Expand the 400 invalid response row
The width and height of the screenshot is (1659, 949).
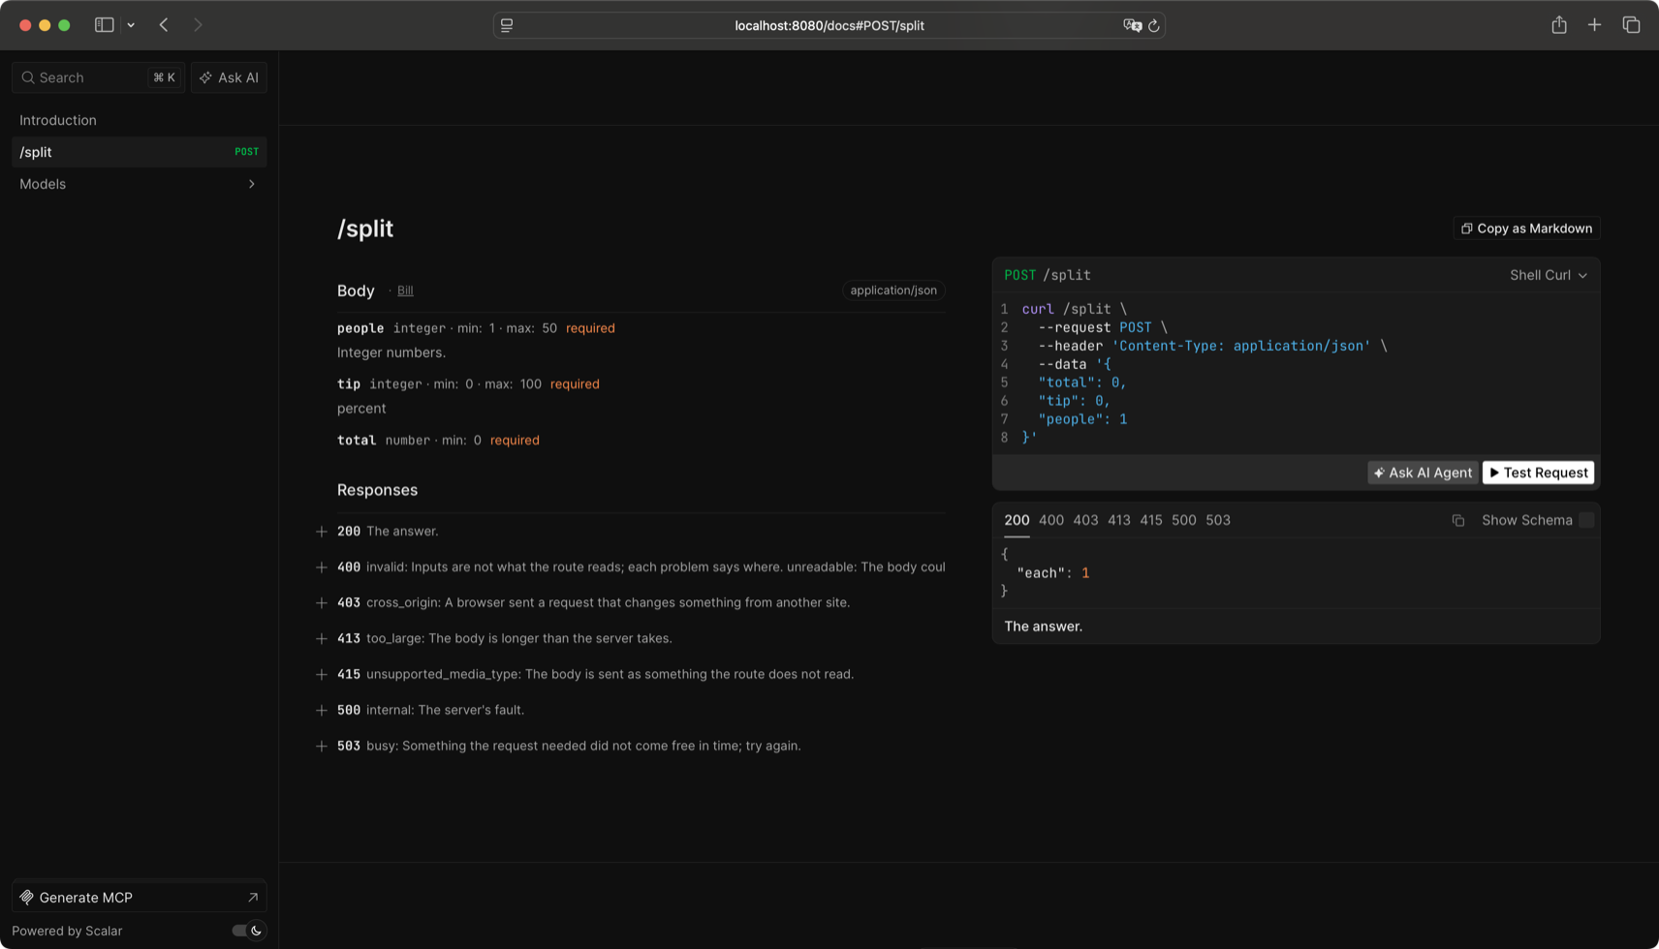[630, 567]
